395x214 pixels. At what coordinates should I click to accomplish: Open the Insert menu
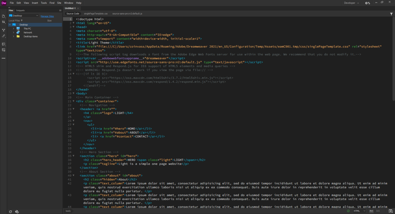pos(35,3)
